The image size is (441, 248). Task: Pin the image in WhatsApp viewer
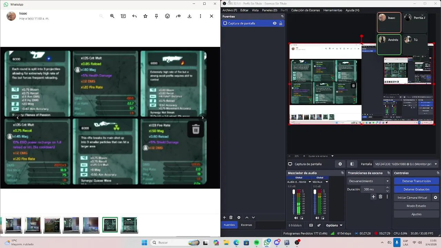pyautogui.click(x=156, y=16)
